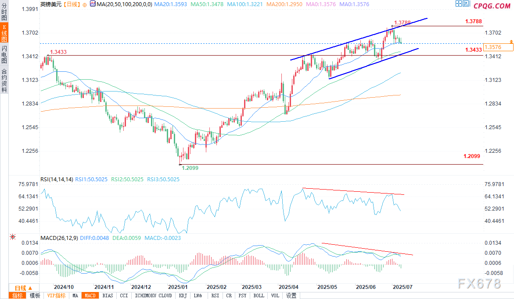Select the 模板 tab at bottom
The height and width of the screenshot is (299, 514).
pyautogui.click(x=35, y=295)
